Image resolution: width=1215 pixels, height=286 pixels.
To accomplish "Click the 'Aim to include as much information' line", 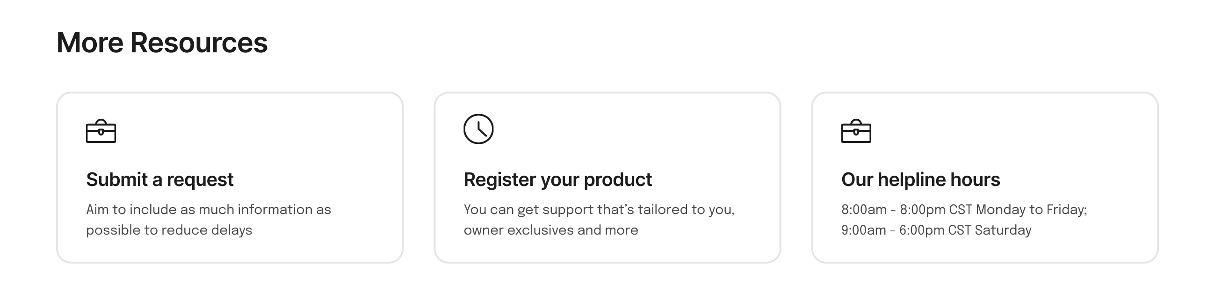I will coord(209,209).
